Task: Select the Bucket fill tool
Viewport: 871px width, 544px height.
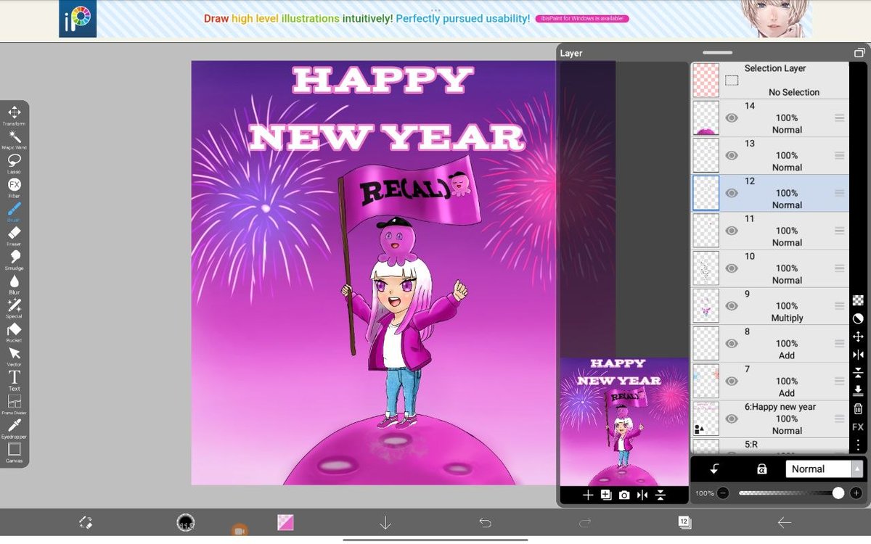Action: click(x=14, y=331)
